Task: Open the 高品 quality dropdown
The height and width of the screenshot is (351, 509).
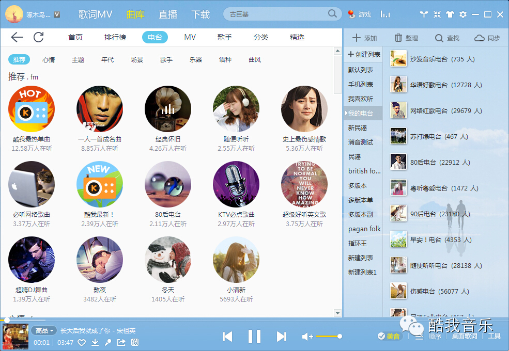Action: (44, 330)
